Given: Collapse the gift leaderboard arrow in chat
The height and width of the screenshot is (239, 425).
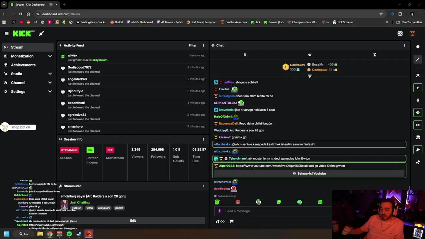Looking at the screenshot, I should (310, 76).
